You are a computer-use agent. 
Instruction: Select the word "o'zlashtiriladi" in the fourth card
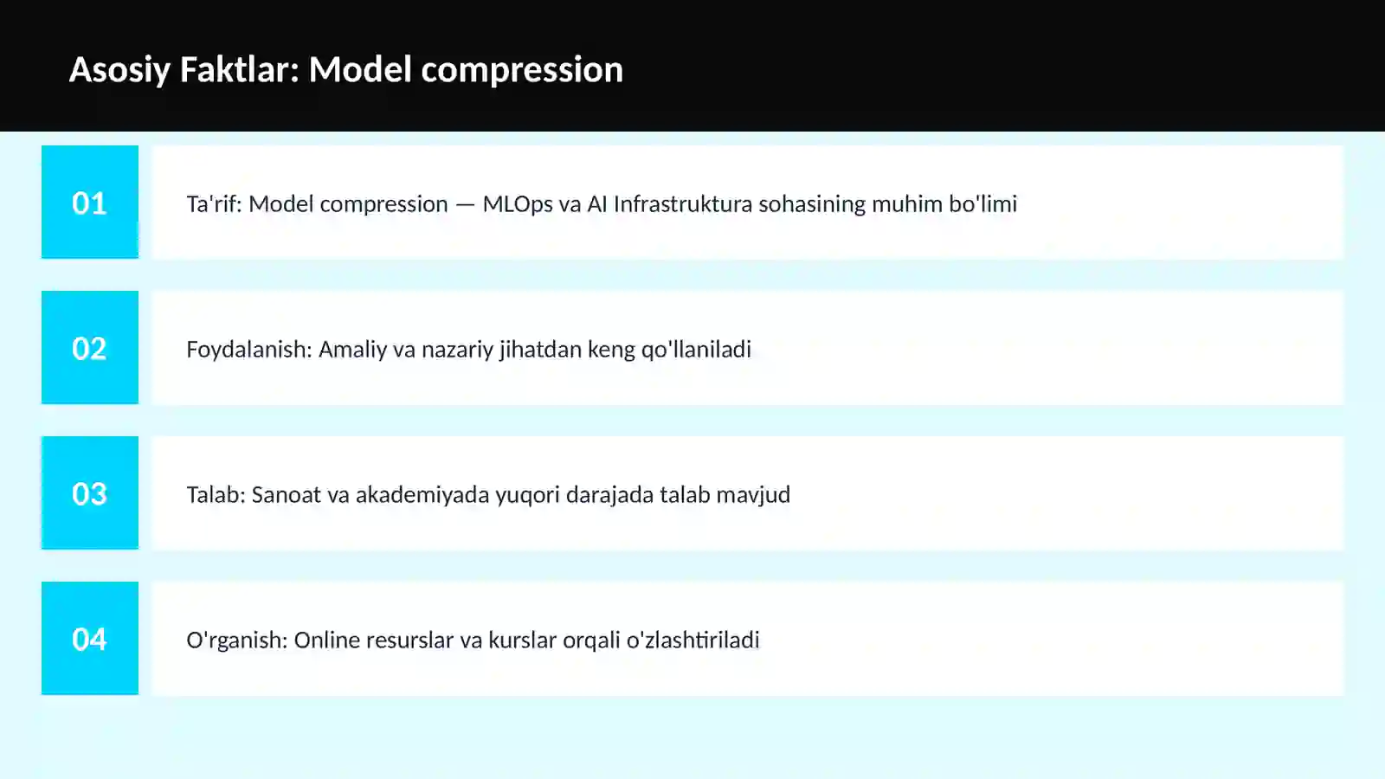[x=692, y=640]
